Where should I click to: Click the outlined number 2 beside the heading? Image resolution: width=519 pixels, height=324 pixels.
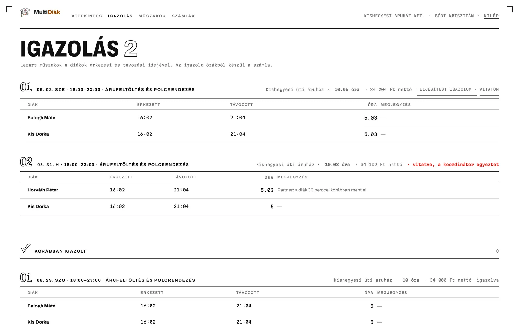click(130, 49)
